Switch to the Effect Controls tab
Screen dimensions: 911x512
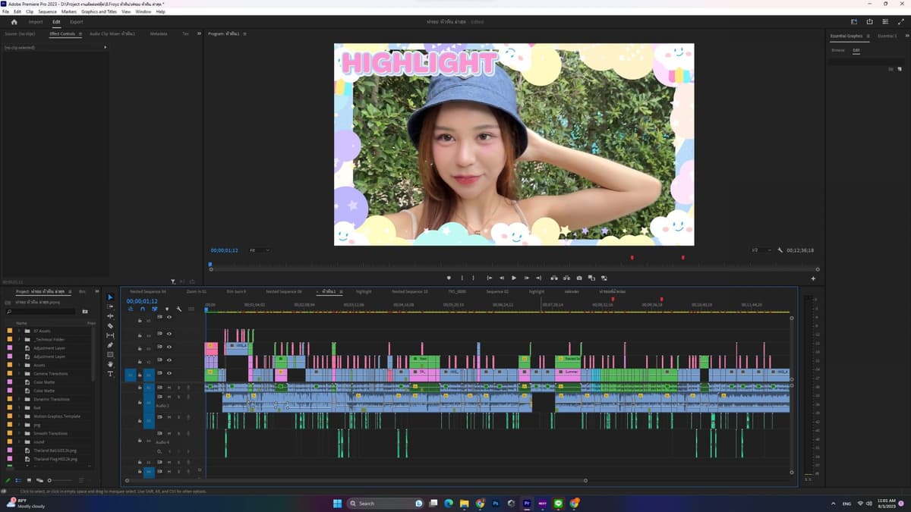[62, 33]
